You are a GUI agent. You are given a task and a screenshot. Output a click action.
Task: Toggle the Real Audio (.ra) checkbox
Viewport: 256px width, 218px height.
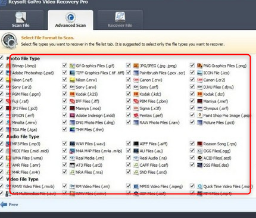click(129, 158)
